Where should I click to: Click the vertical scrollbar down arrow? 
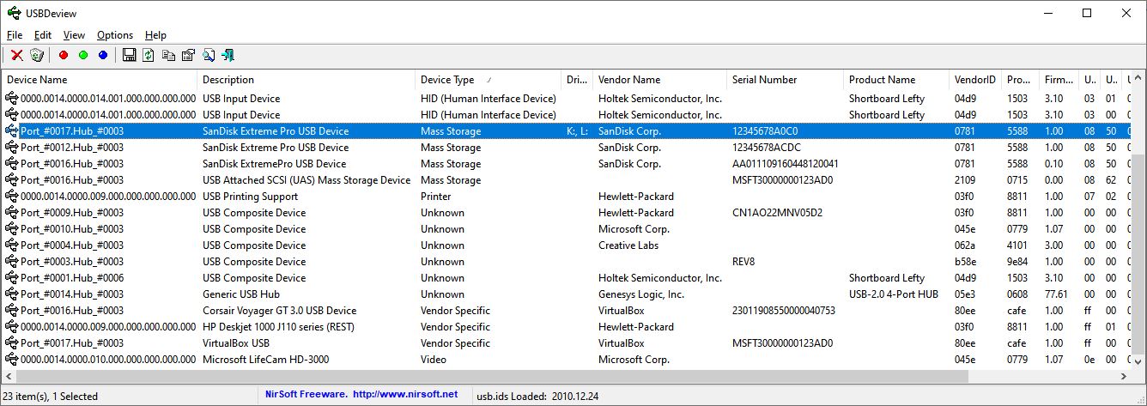pos(1139,363)
